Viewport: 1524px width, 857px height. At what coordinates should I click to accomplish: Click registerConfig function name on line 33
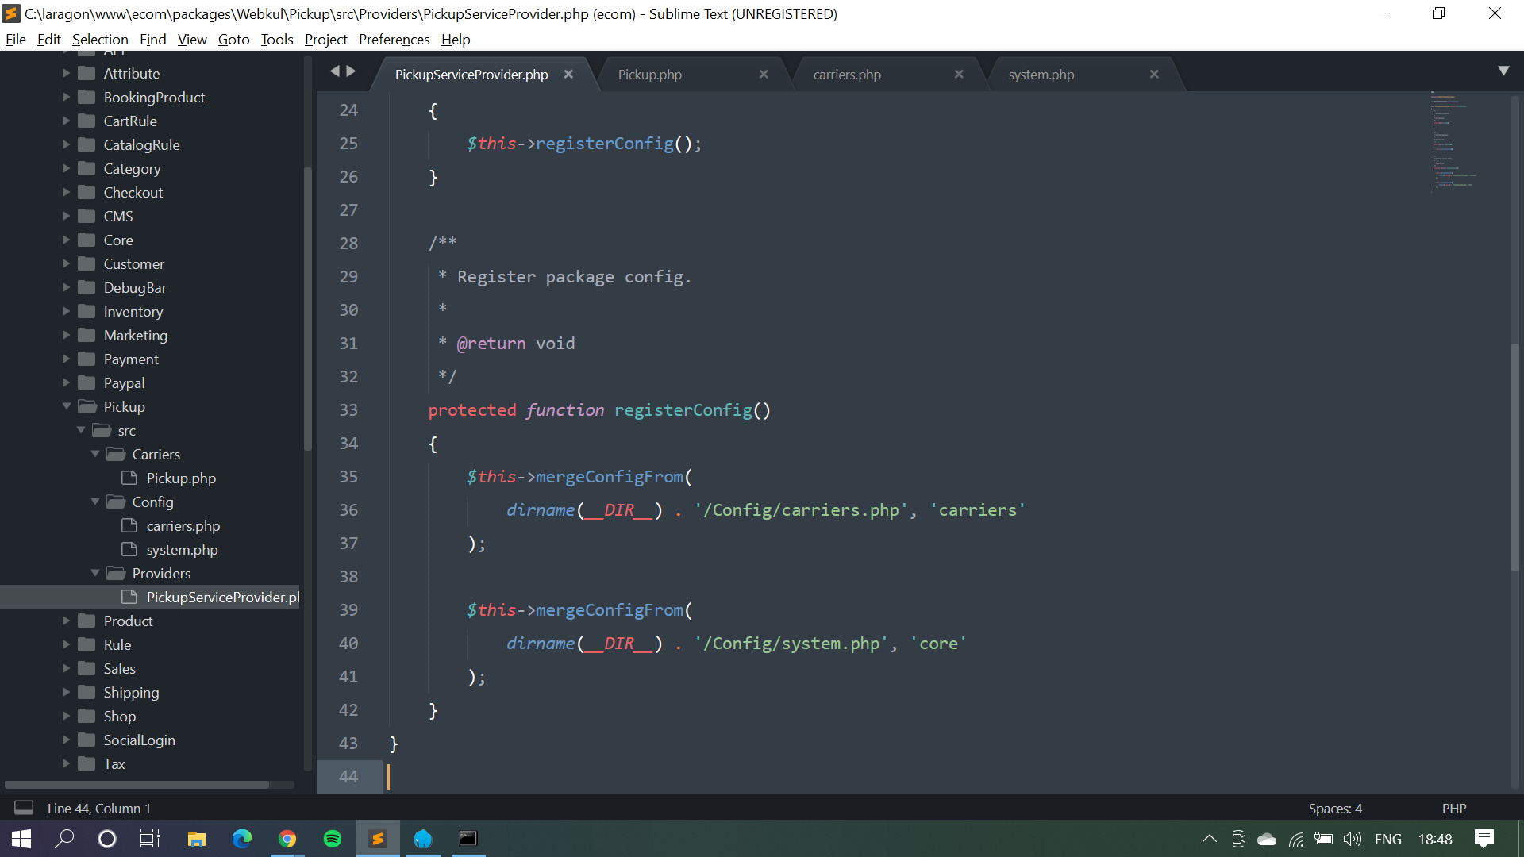[683, 410]
